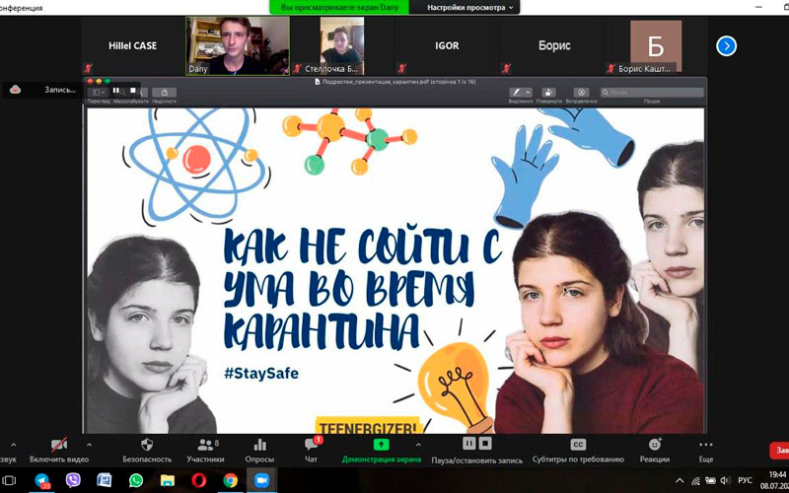Viewport: 789px width, 493px height.
Task: Show hidden system tray icons
Action: tap(680, 480)
